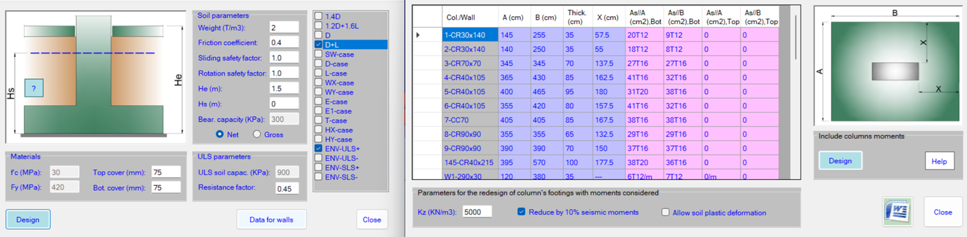Click the Col./Wall column header

pos(470,17)
